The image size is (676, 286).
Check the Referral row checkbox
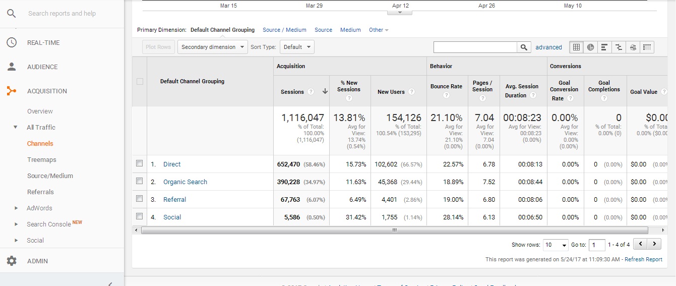(140, 199)
